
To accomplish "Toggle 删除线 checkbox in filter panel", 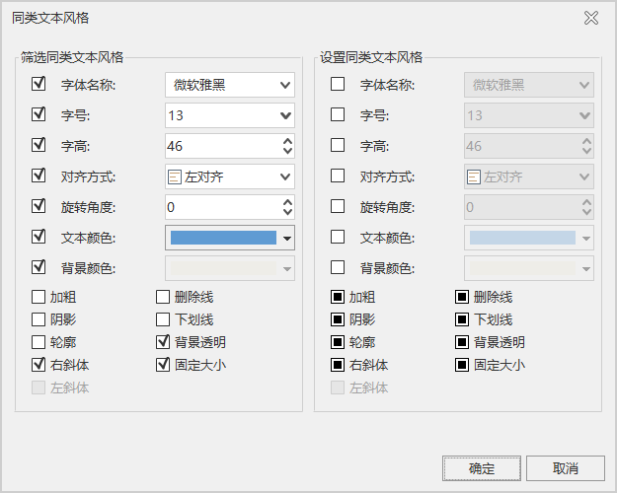I will pyautogui.click(x=164, y=297).
